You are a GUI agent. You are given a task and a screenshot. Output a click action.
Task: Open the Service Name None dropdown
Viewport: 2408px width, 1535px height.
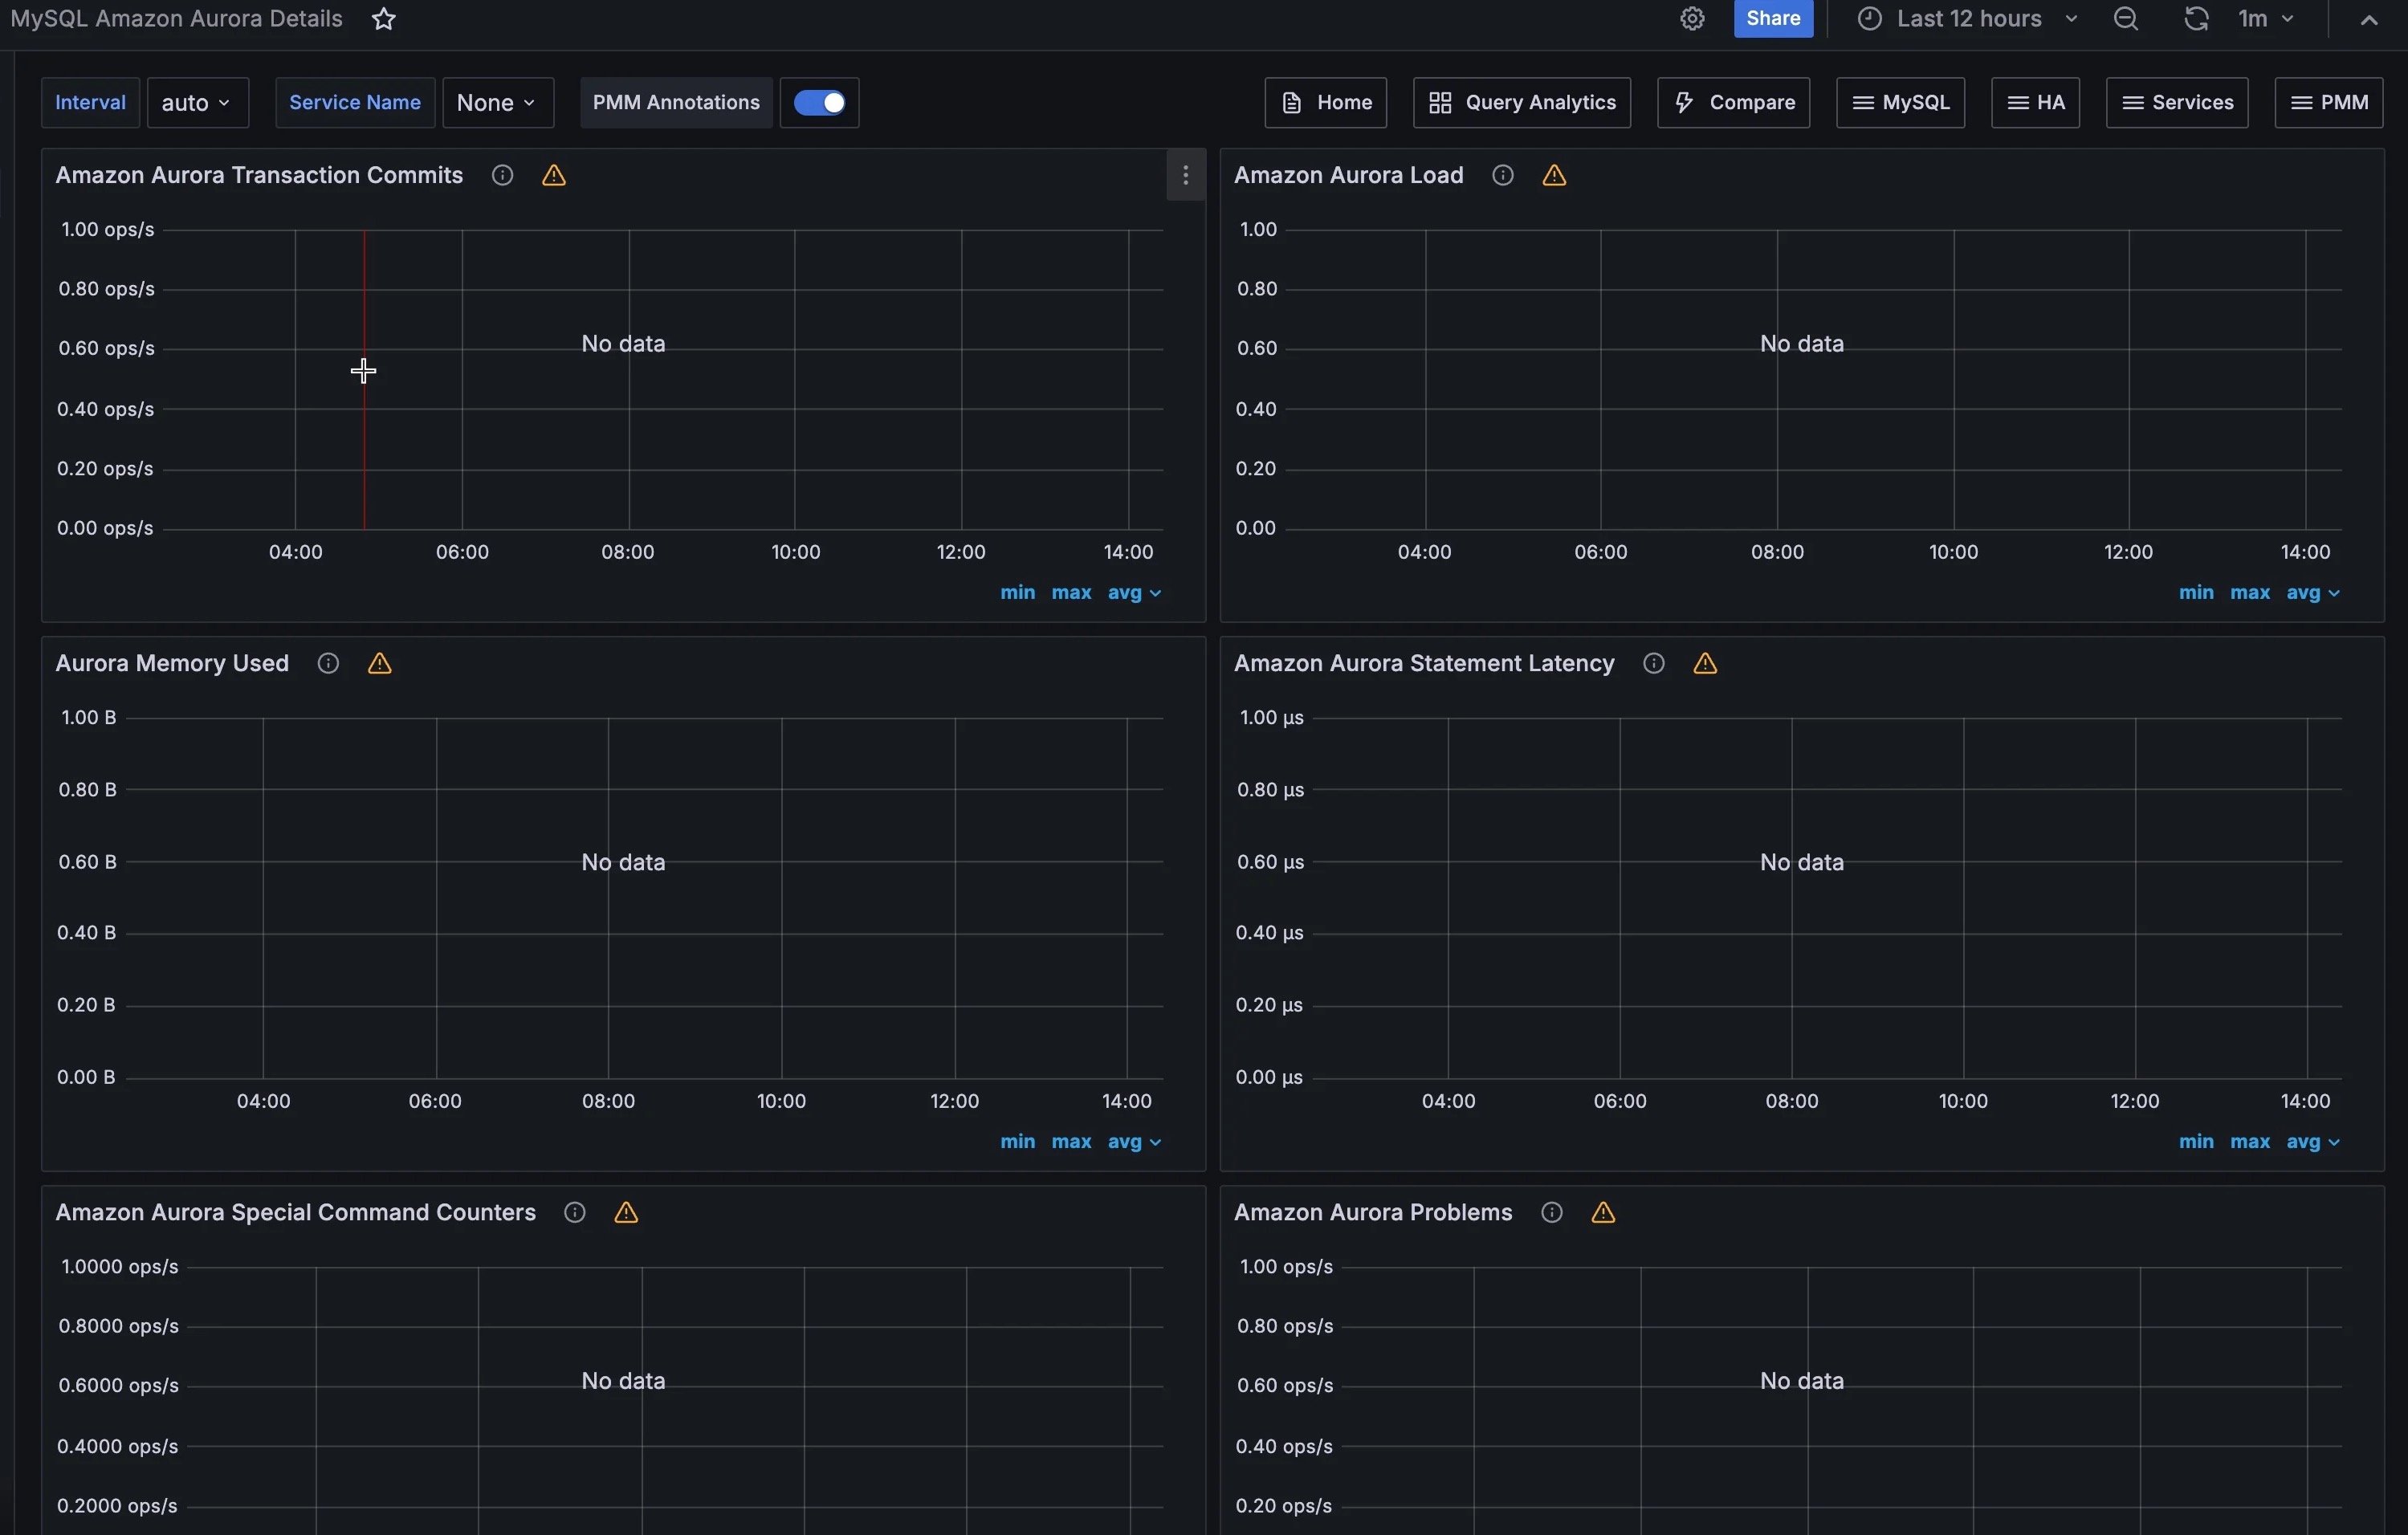click(x=497, y=103)
